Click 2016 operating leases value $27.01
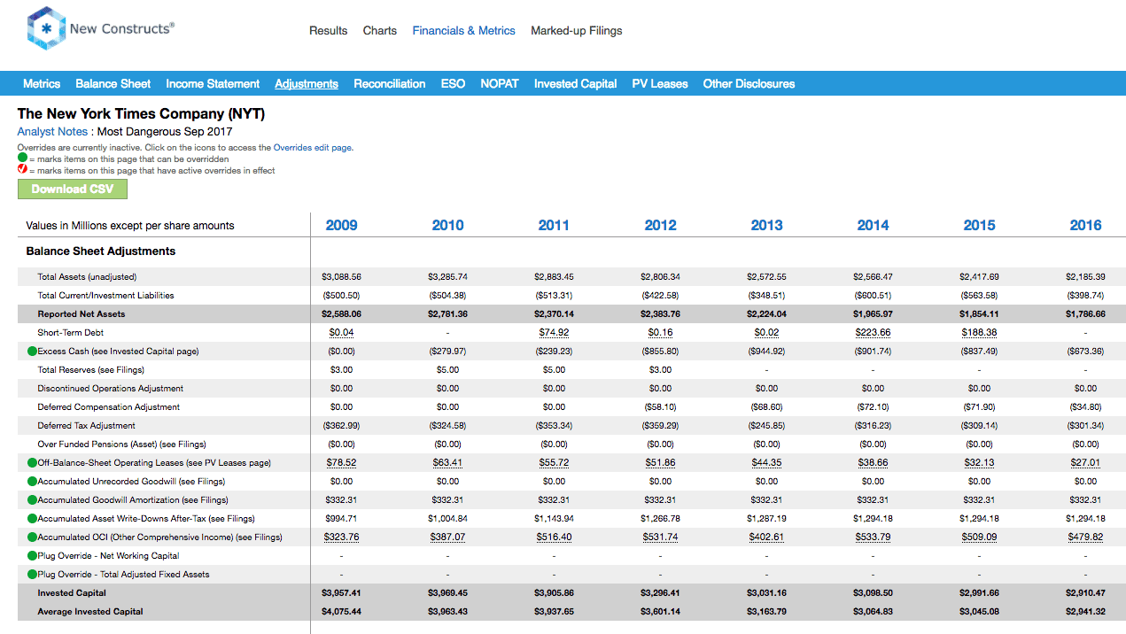 1086,463
